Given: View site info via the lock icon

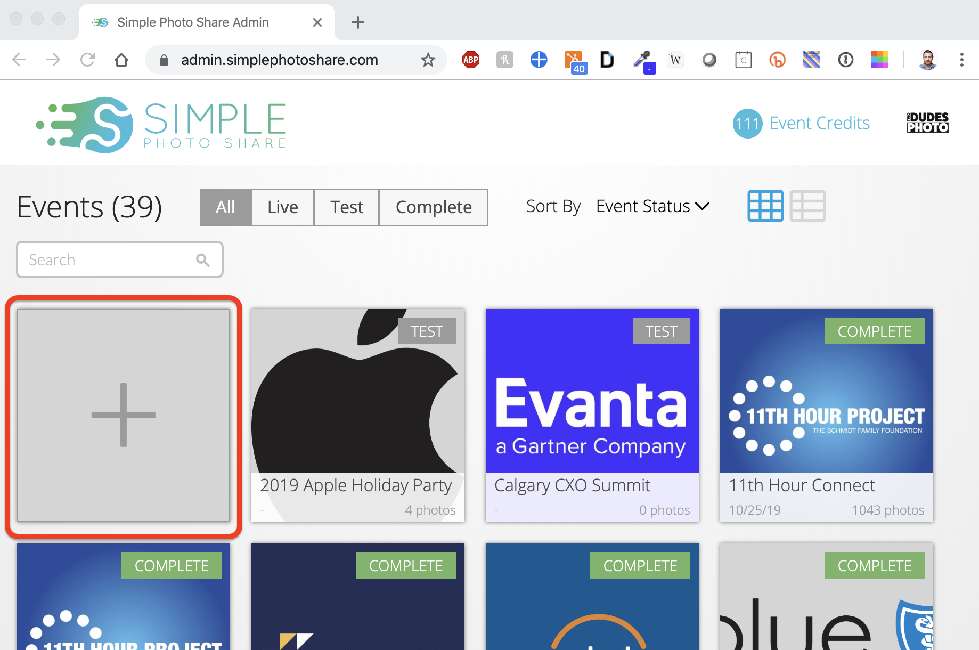Looking at the screenshot, I should (164, 60).
